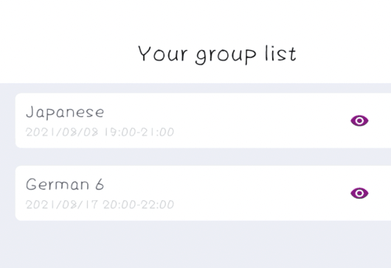Open the Japanese group card
This screenshot has width=391, height=268.
coord(203,121)
